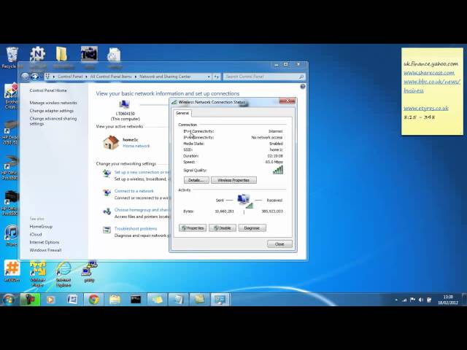Click the taskbar clock showing date

pyautogui.click(x=448, y=300)
